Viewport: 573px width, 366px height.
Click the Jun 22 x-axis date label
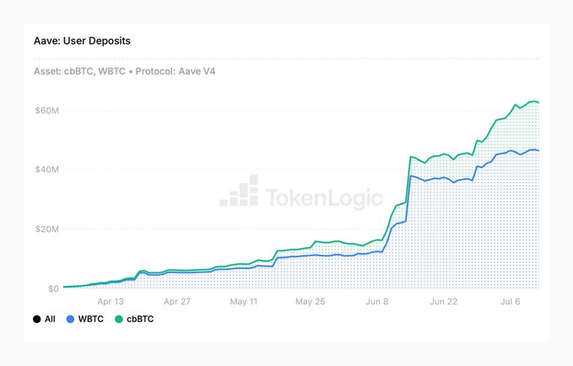click(x=444, y=302)
